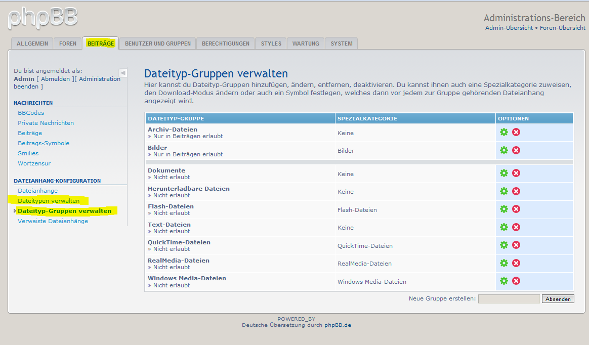Open Dateitypen verwalten in the sidebar
Viewport: 589px width, 345px height.
tap(49, 201)
